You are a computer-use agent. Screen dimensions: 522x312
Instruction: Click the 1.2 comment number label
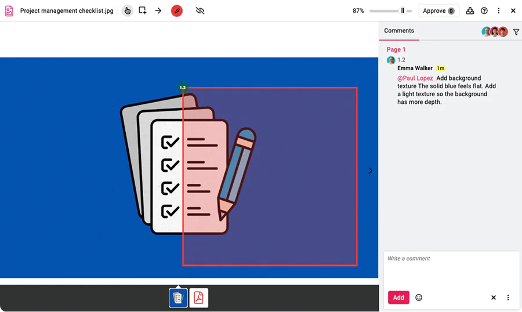click(401, 60)
